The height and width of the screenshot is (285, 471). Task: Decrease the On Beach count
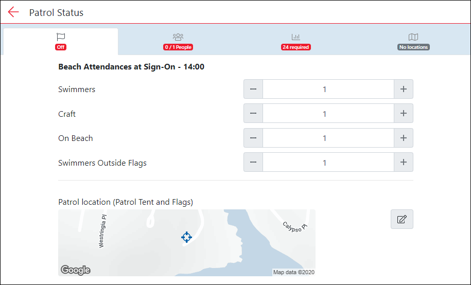point(253,138)
